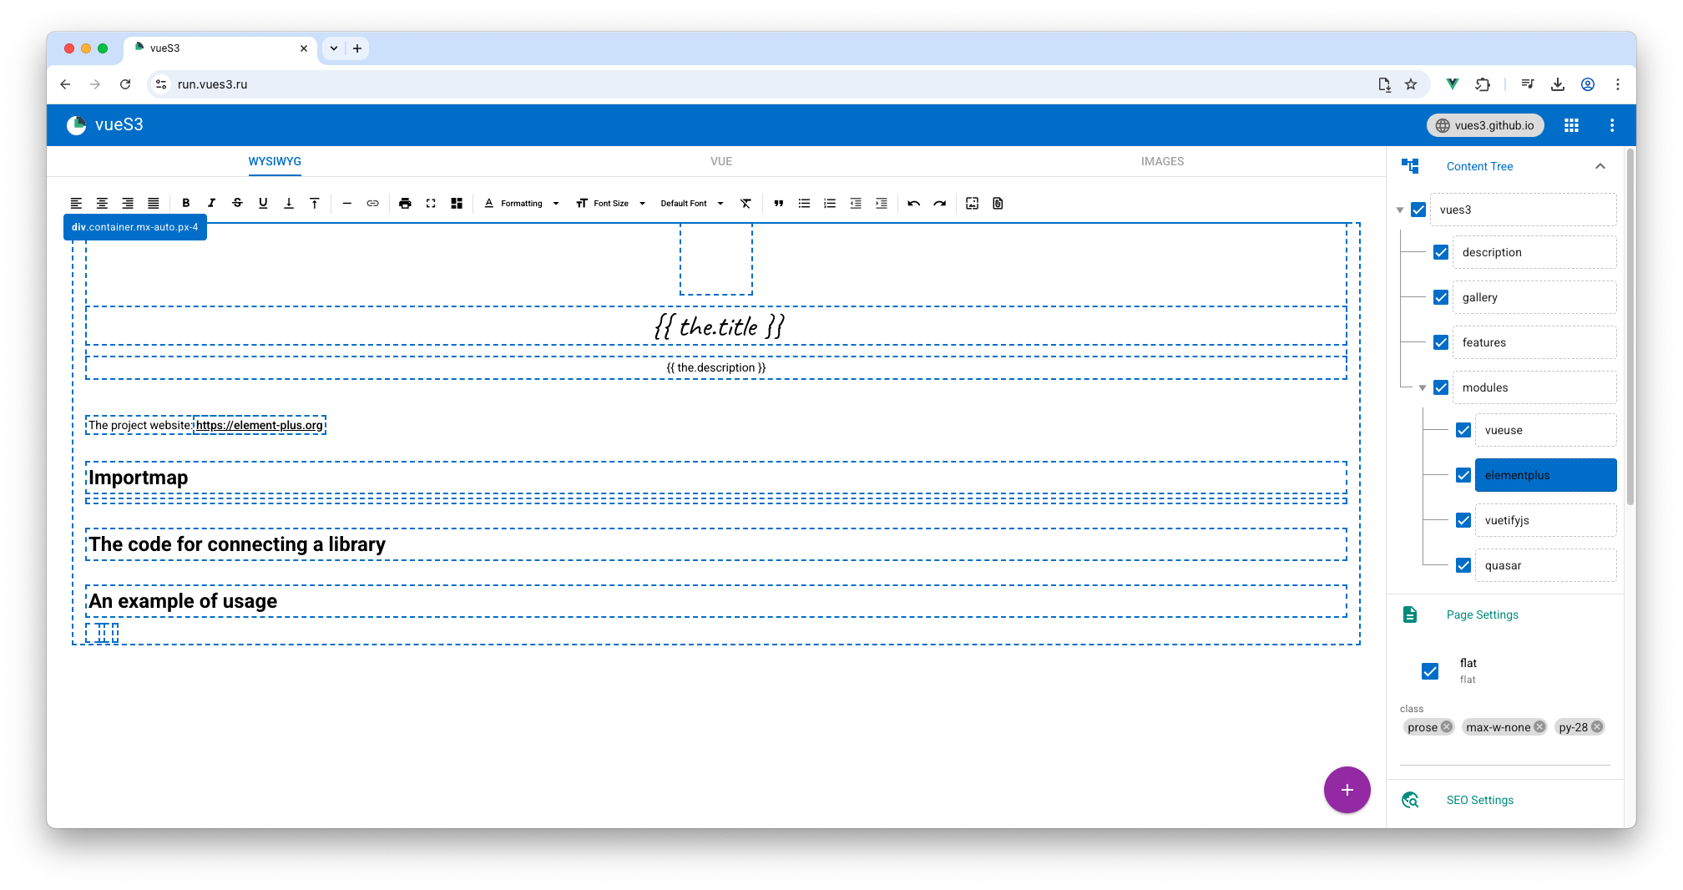Create a numbered list
This screenshot has width=1683, height=890.
click(830, 203)
